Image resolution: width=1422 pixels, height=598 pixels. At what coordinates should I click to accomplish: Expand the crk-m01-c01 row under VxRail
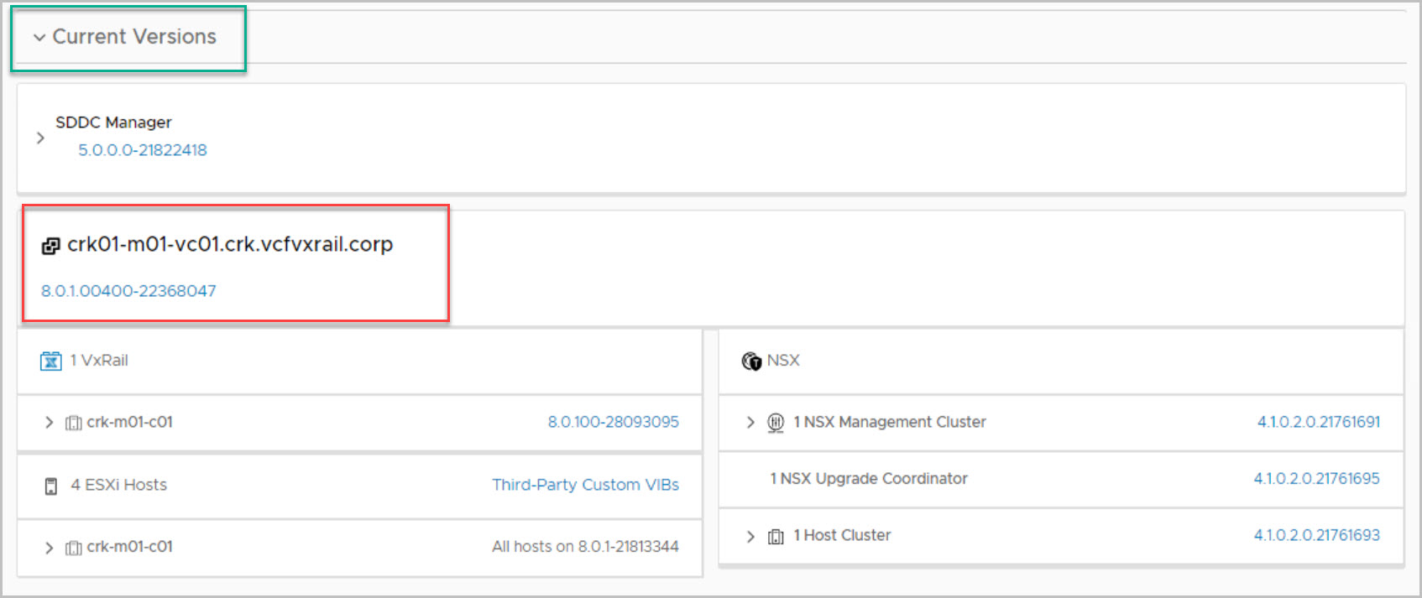[49, 423]
